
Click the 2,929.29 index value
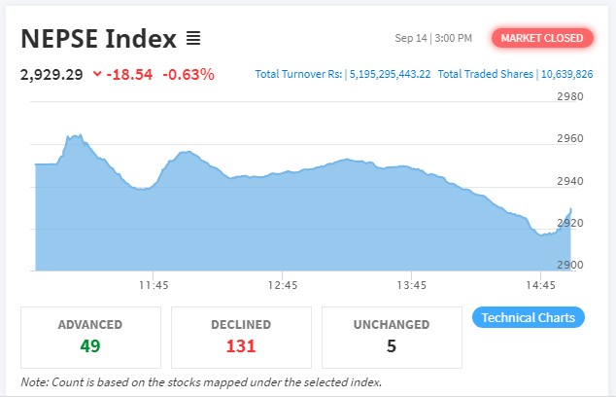51,74
